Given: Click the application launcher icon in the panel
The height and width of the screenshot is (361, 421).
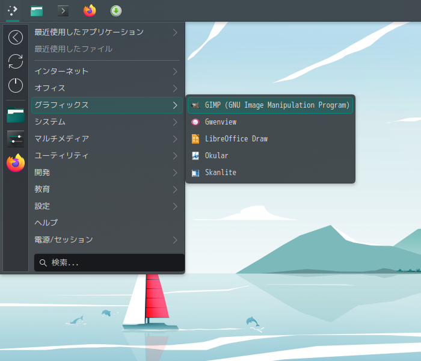Looking at the screenshot, I should coord(13,11).
